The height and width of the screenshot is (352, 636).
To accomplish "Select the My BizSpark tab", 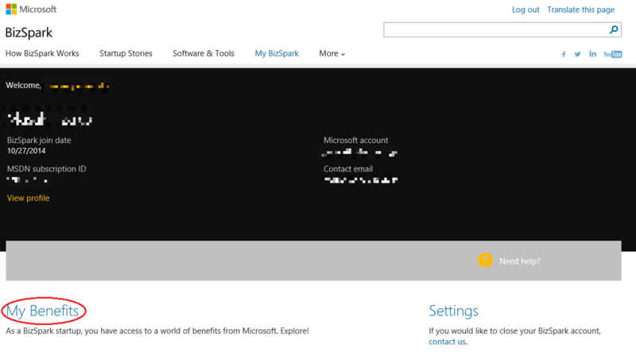I will click(x=277, y=53).
